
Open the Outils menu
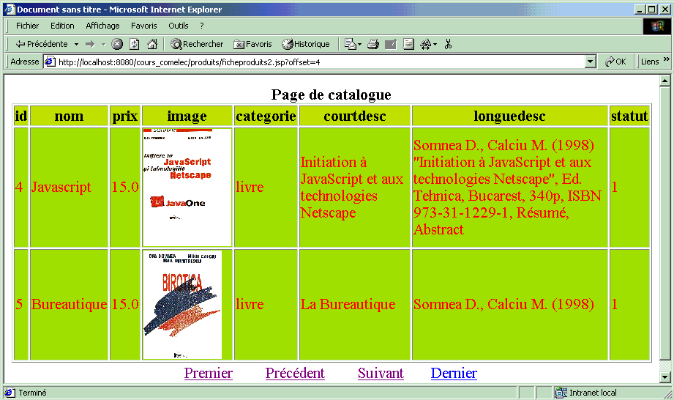179,26
